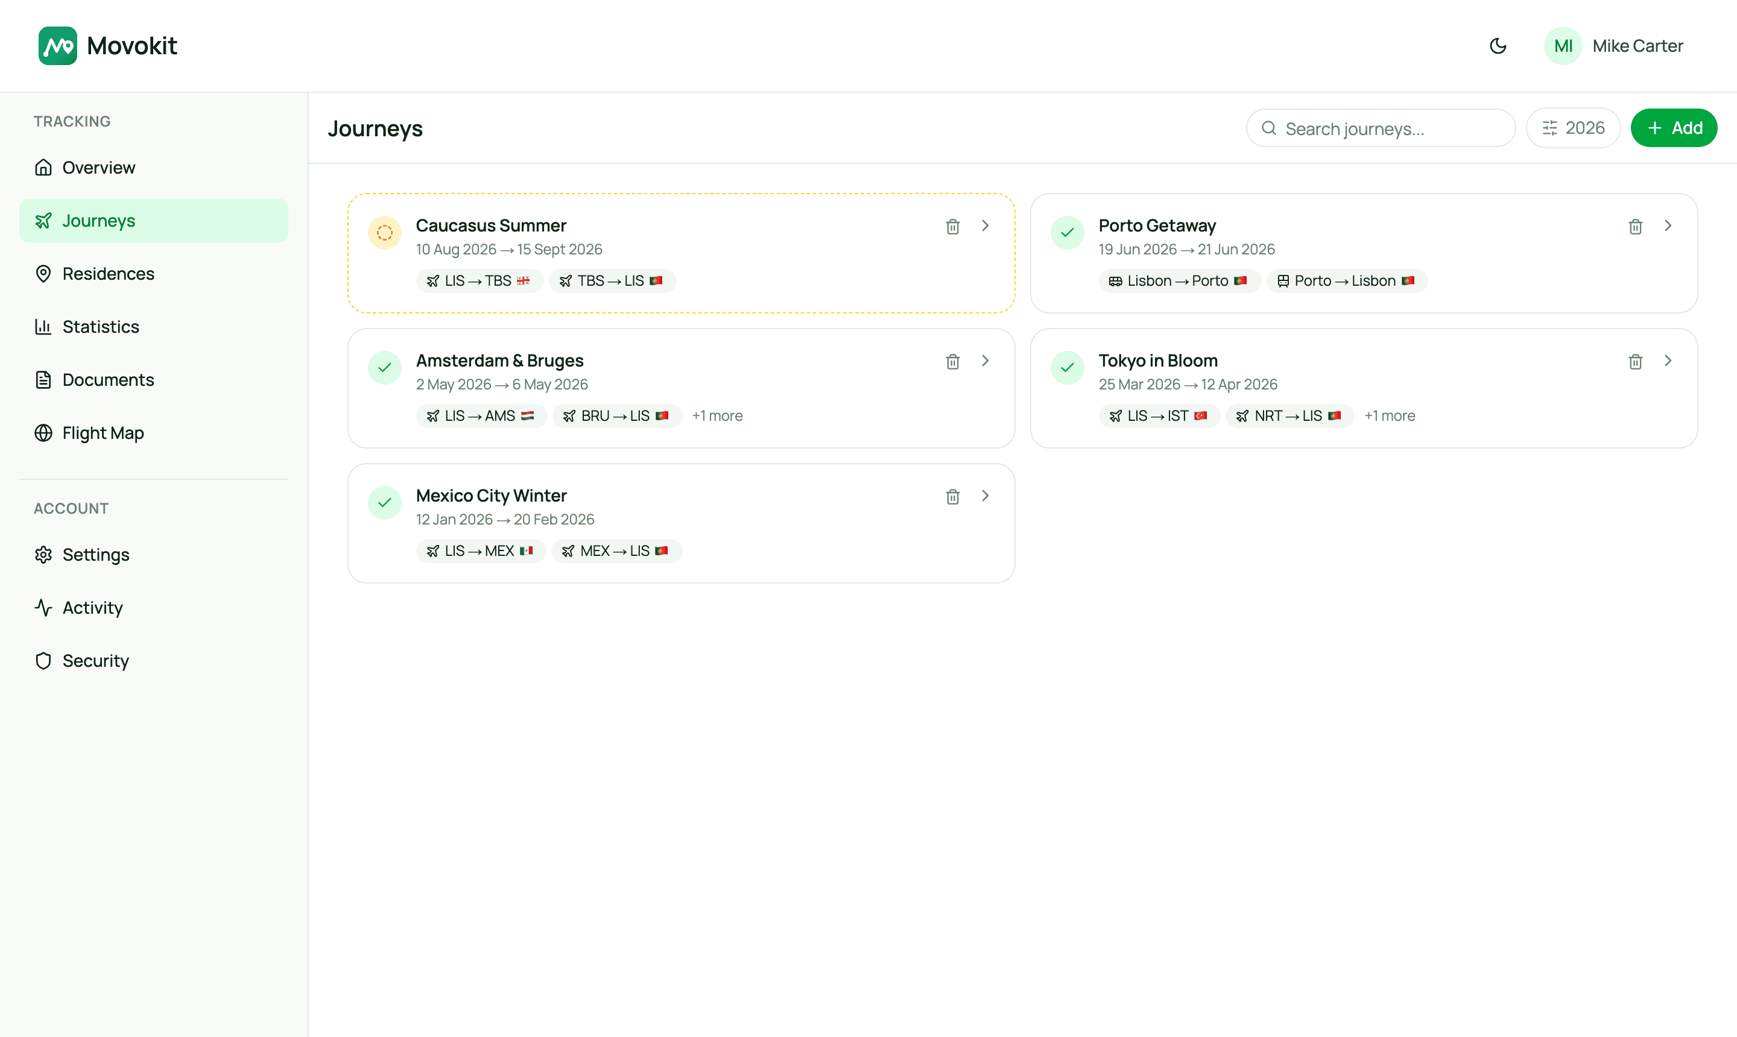This screenshot has width=1737, height=1037.
Task: Click the Amsterdam & Bruges check icon
Action: (384, 368)
